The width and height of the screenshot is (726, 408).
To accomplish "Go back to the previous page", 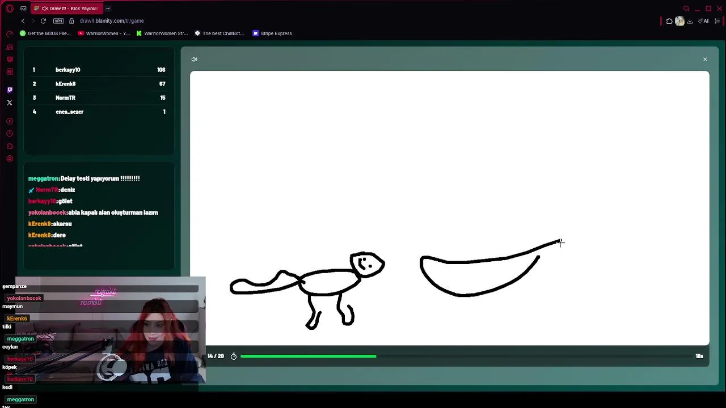I will coord(23,21).
